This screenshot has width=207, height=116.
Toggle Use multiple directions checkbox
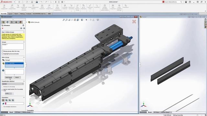3,107
